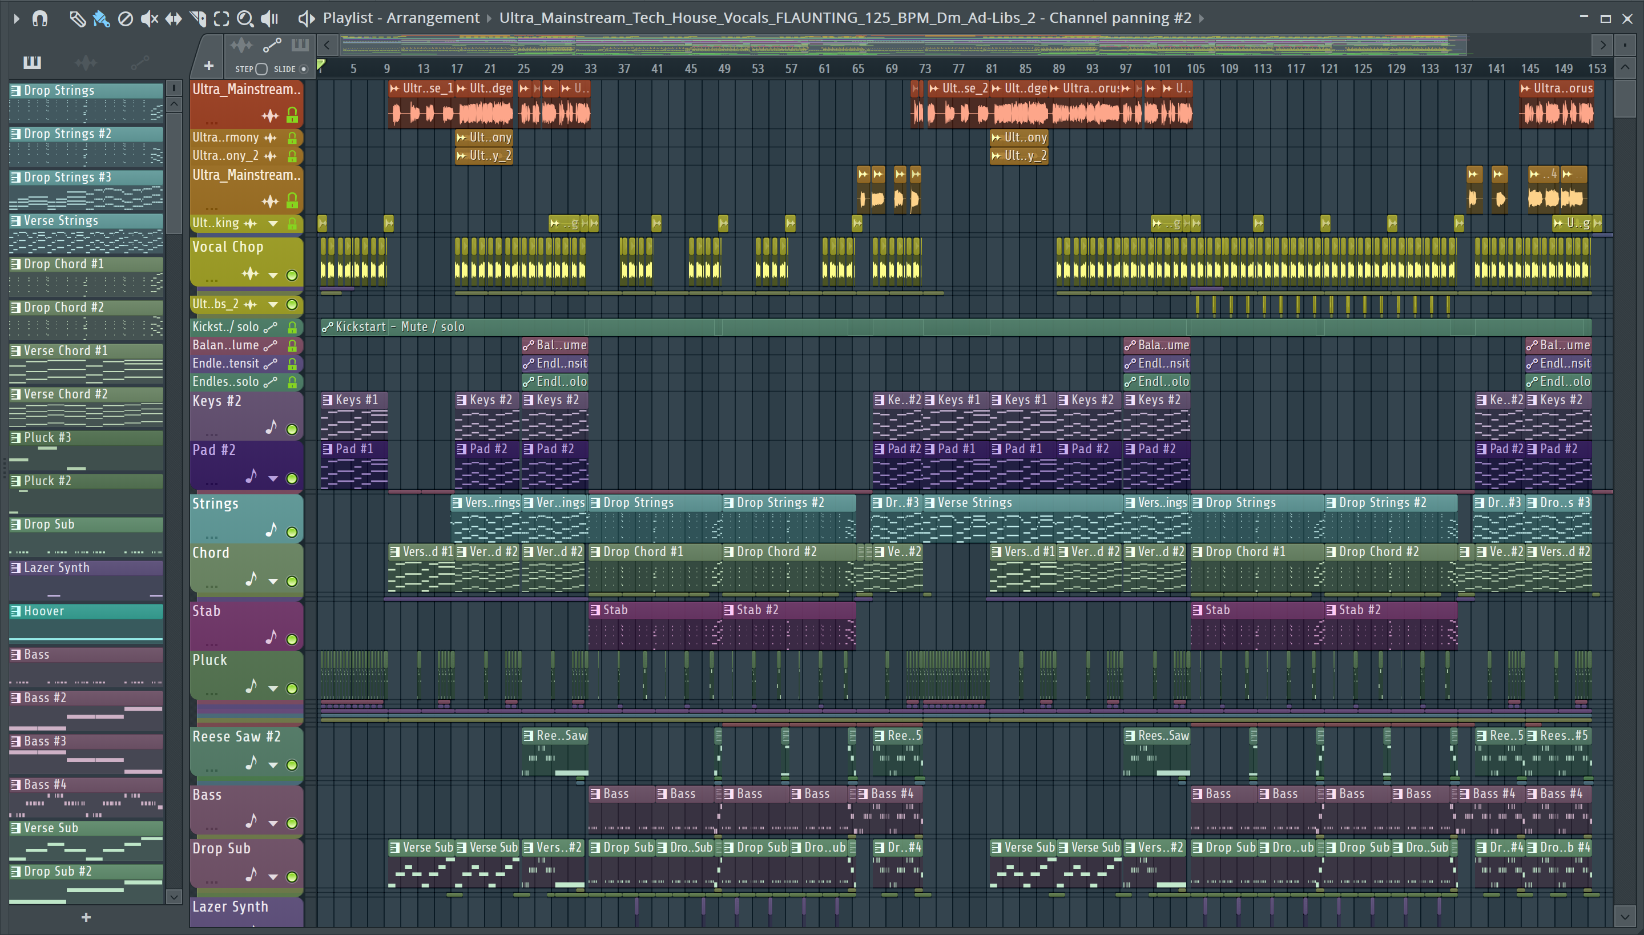Open the Playlist - Arrangement breadcrumb
The image size is (1644, 935).
(x=401, y=18)
